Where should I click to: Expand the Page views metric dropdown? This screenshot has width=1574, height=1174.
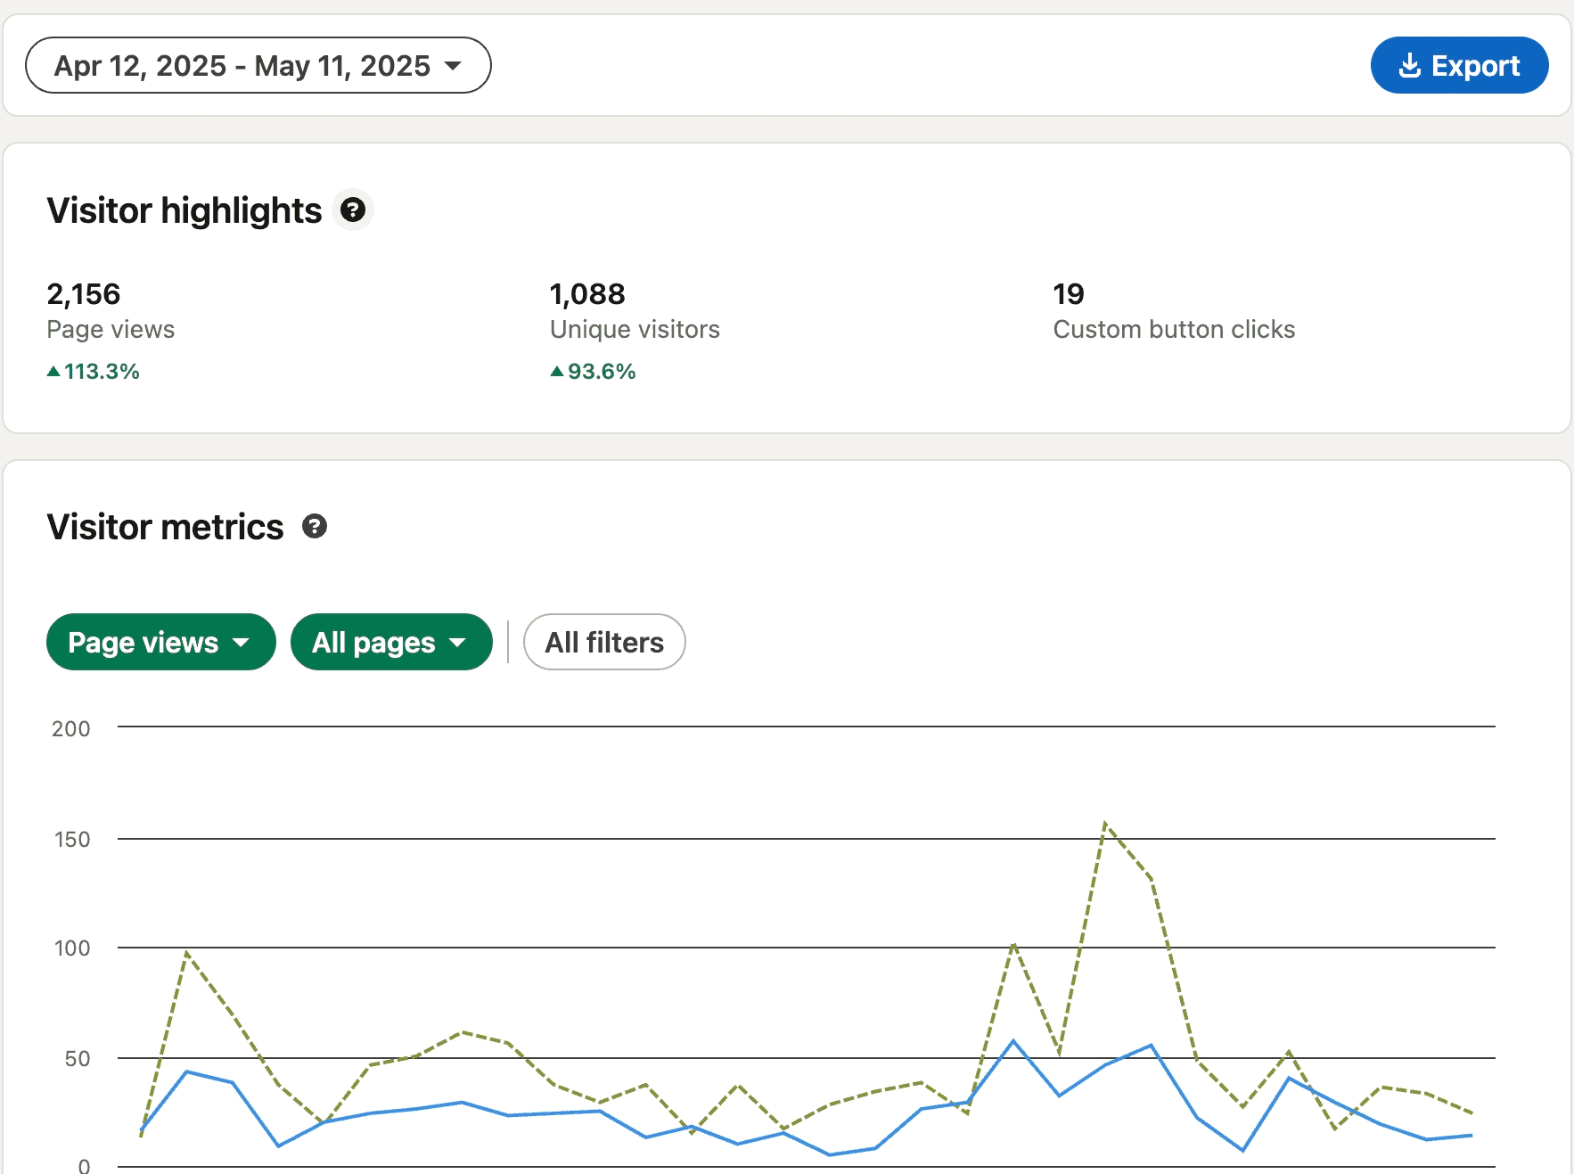(x=161, y=642)
